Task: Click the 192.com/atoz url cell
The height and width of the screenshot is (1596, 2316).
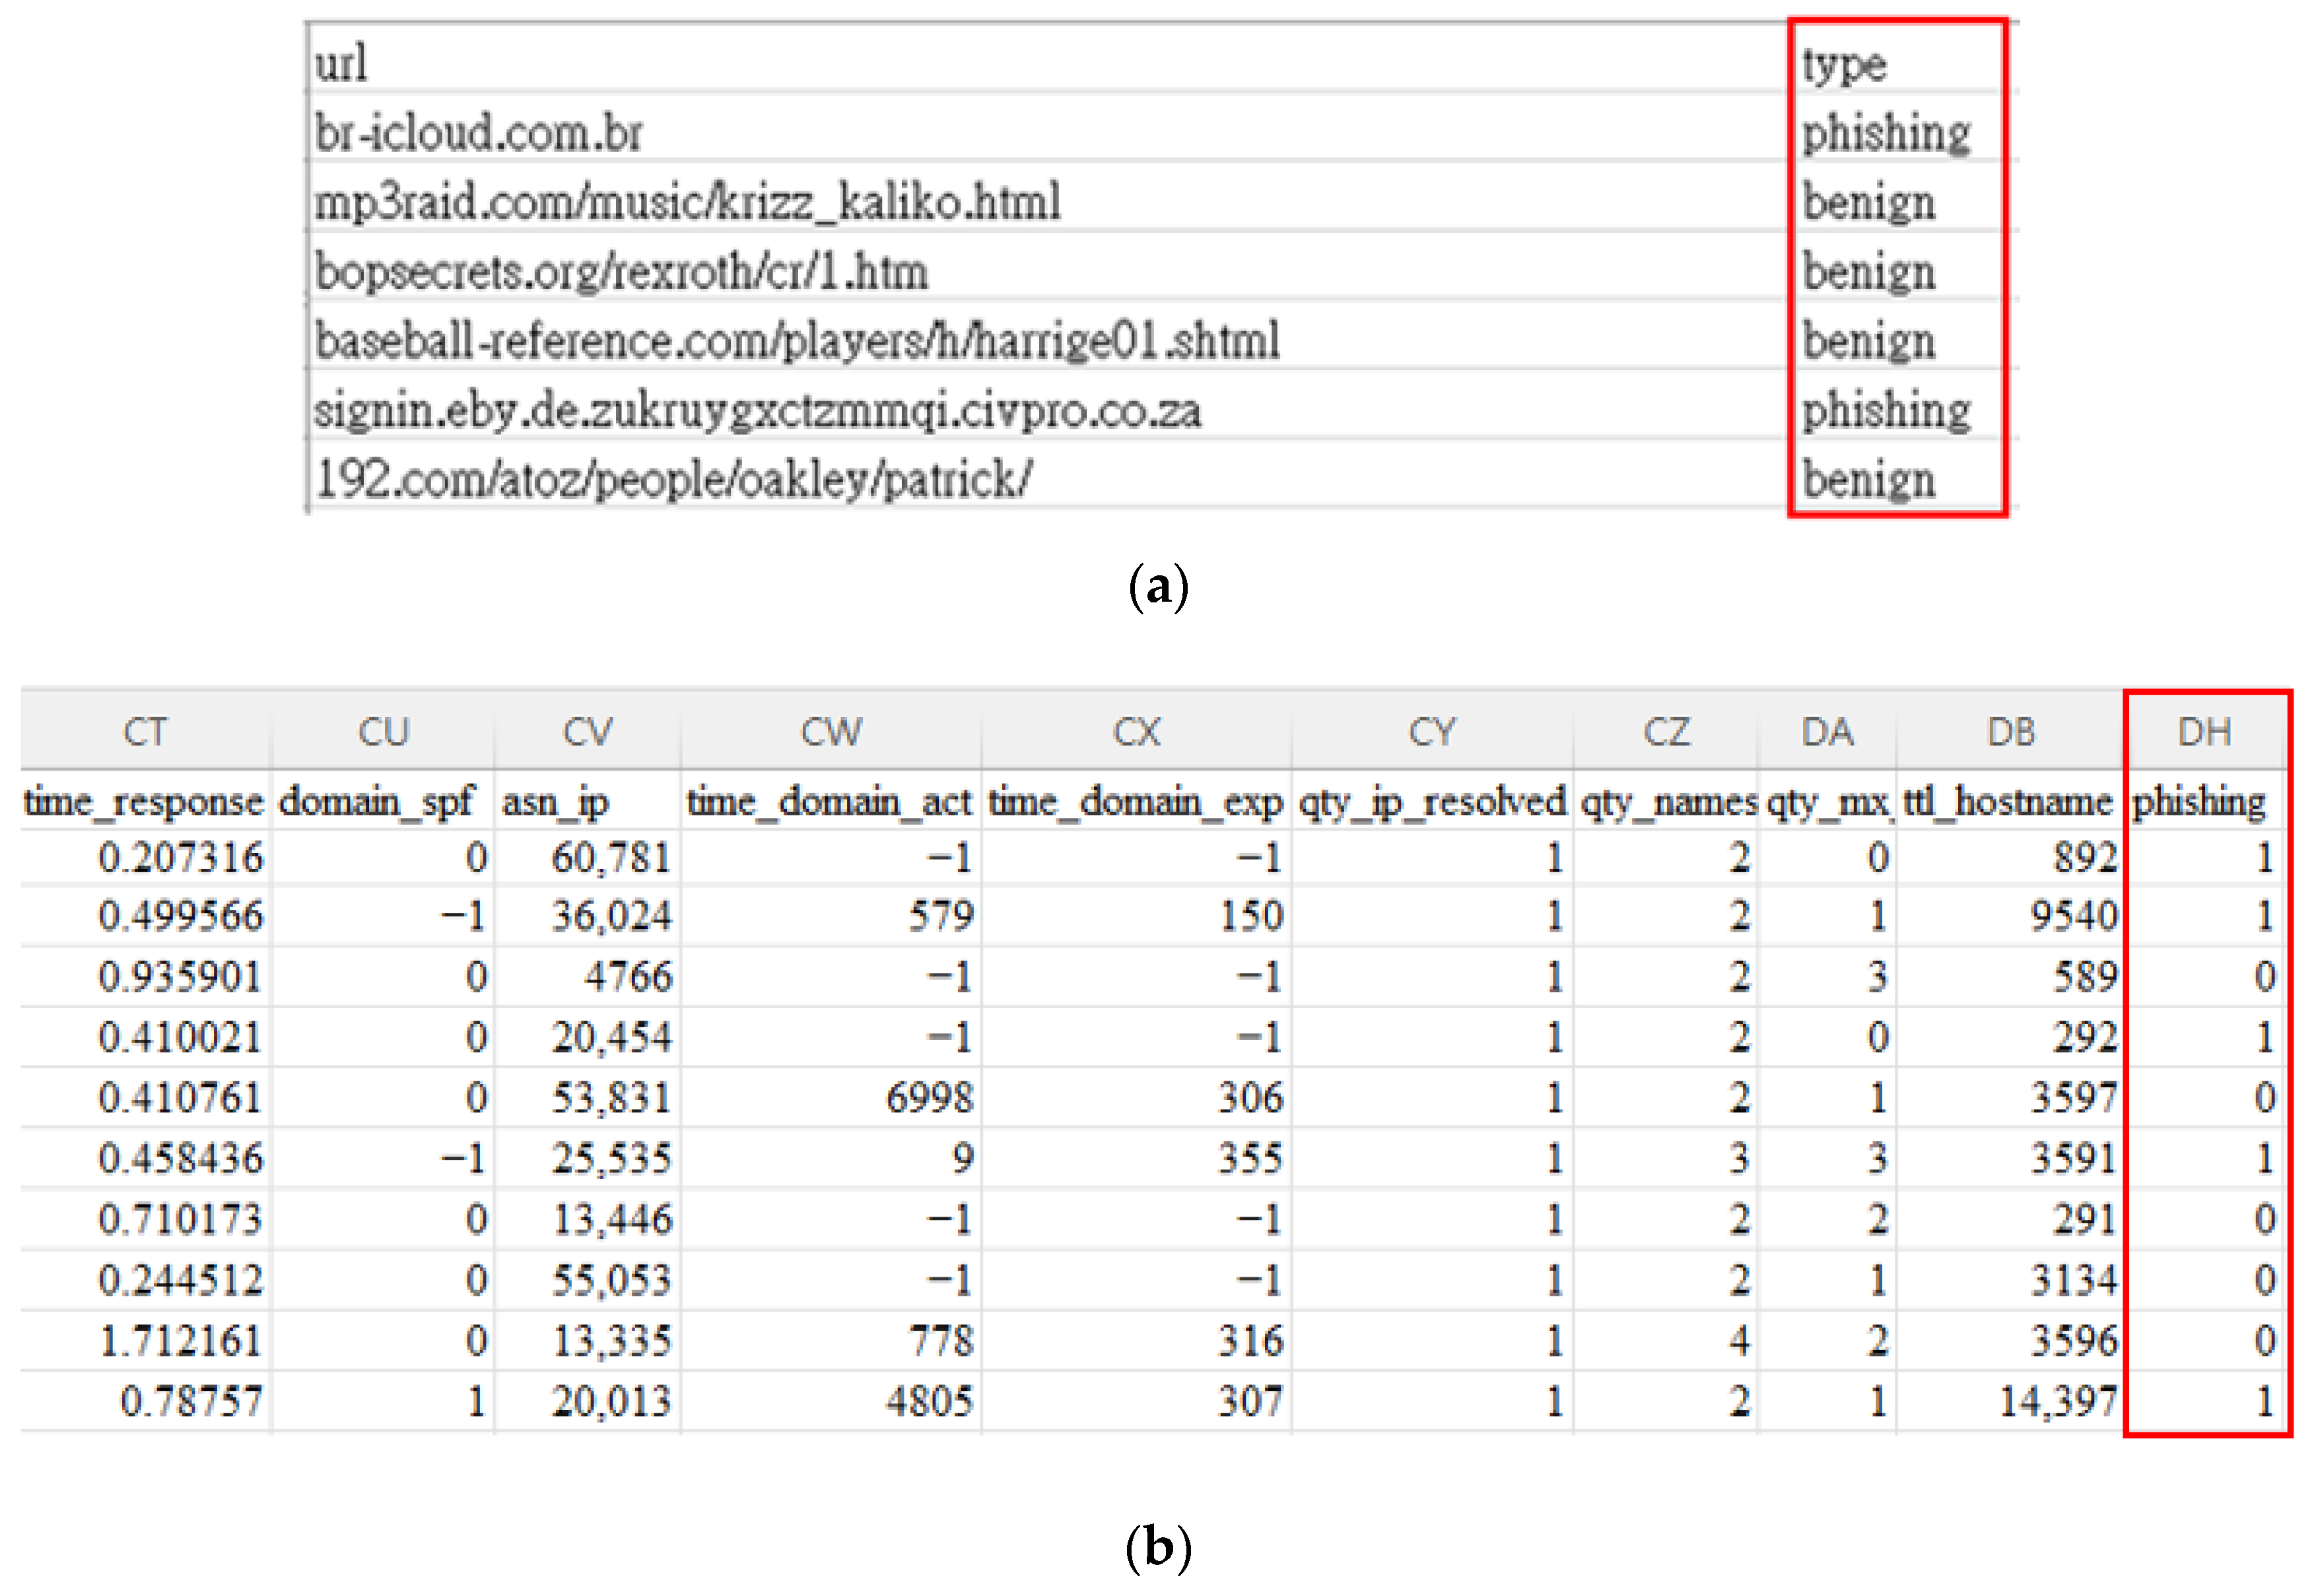Action: (x=673, y=479)
